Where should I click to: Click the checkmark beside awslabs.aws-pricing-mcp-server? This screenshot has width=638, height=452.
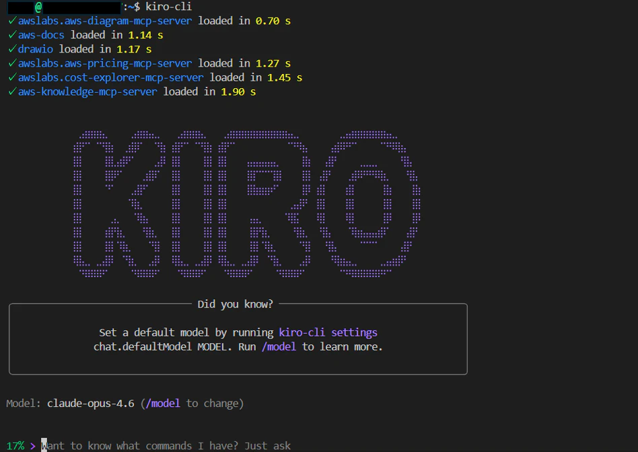pyautogui.click(x=12, y=63)
